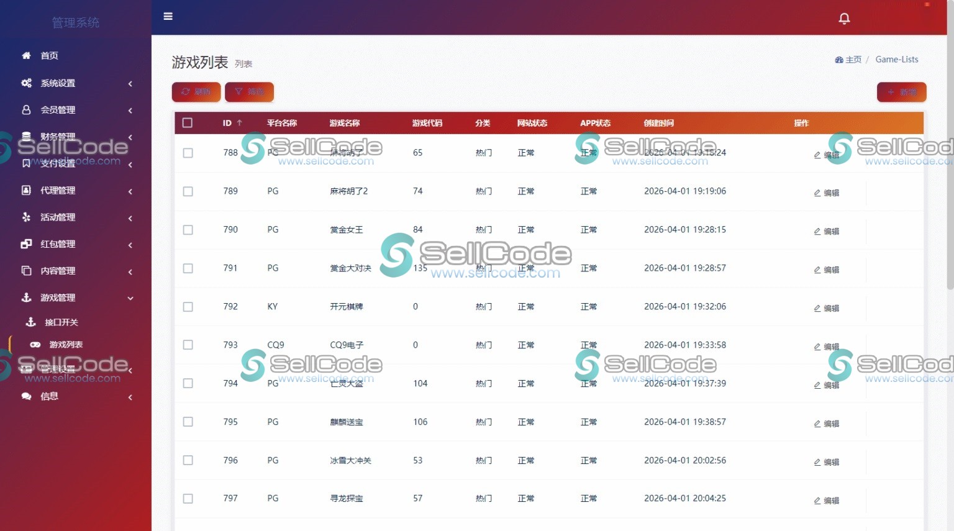Select row 790 checkbox (赏金女王)

tap(188, 230)
